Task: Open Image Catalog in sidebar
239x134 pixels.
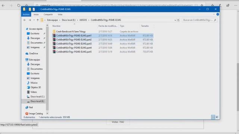Action: 36,114
